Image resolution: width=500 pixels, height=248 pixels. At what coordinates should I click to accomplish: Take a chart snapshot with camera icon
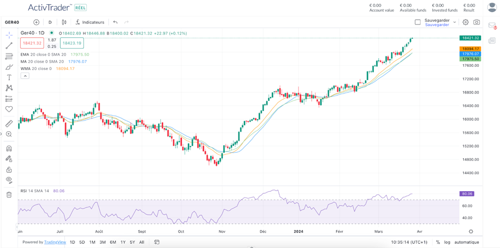coord(477,22)
